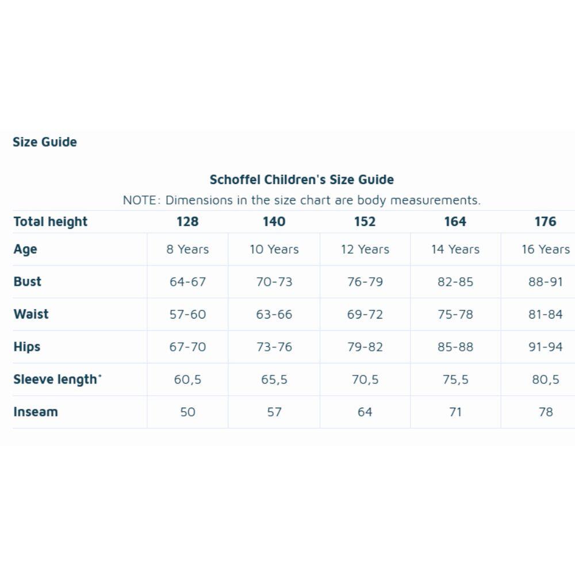575x575 pixels.
Task: Click the Age row label
Action: point(25,250)
